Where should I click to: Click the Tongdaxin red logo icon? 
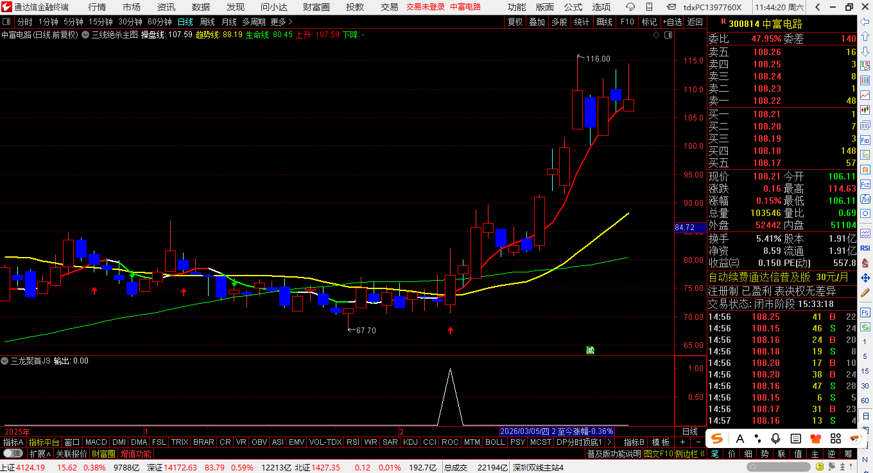coord(6,7)
